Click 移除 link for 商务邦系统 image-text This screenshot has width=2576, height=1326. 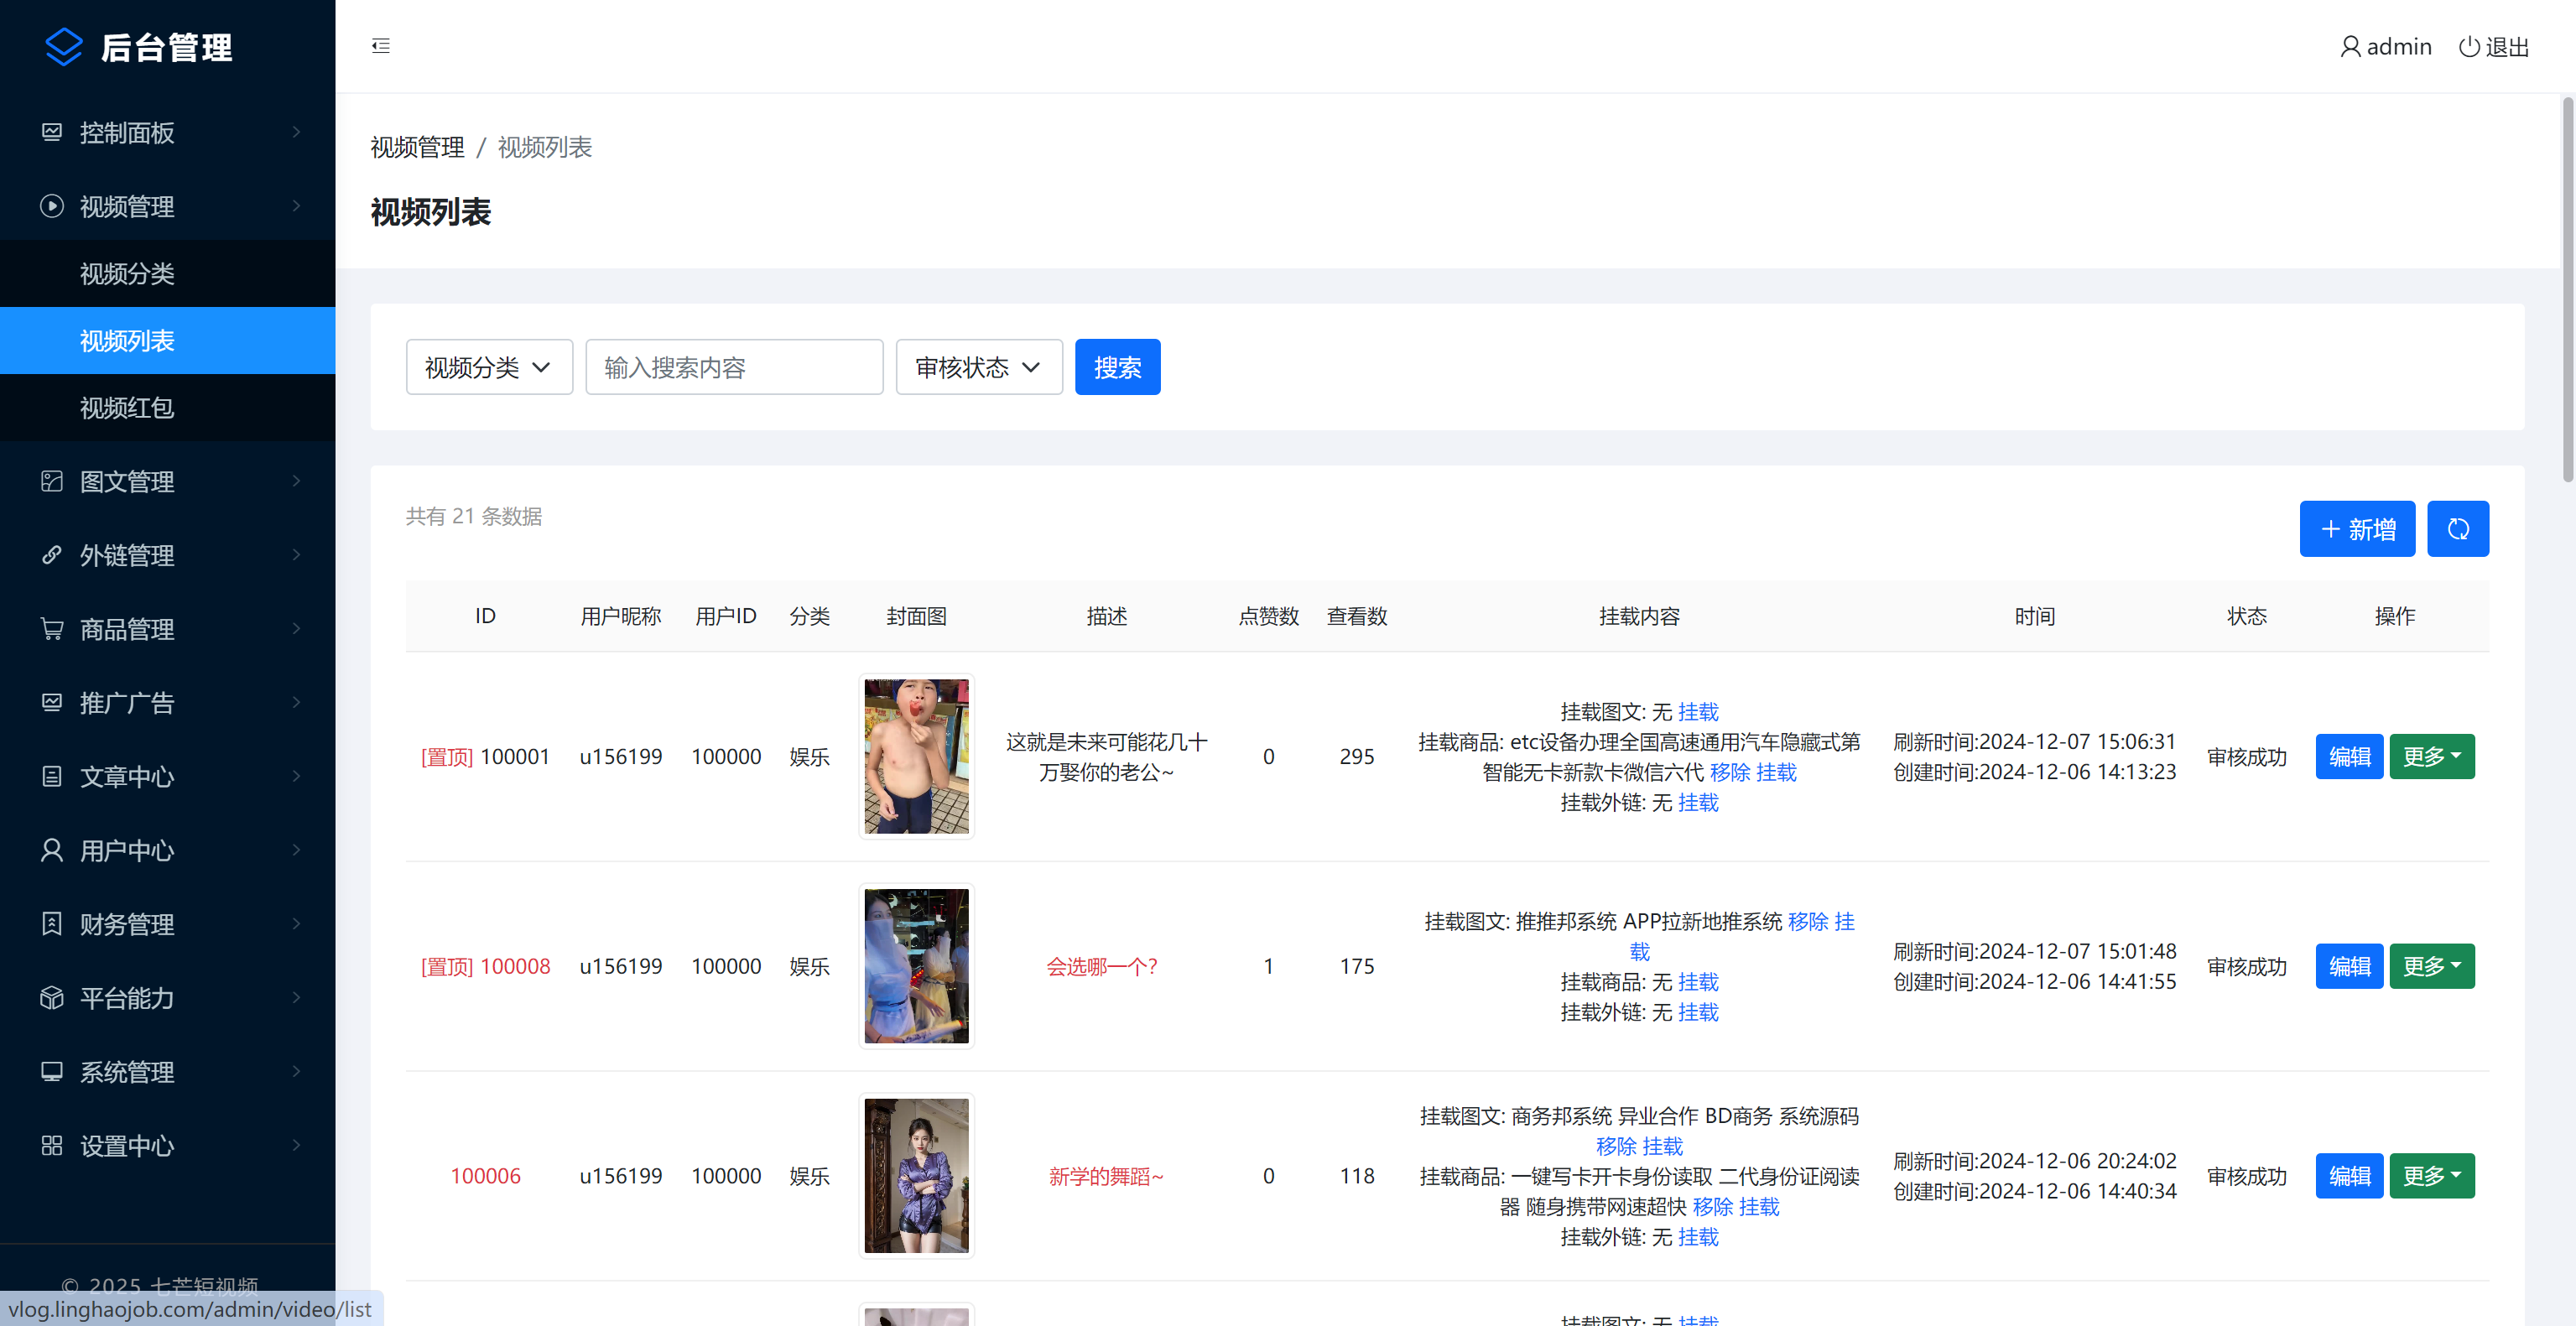coord(1616,1146)
